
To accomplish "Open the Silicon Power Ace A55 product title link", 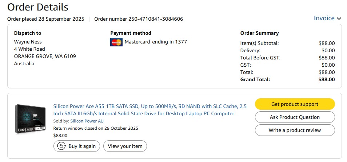I will click(150, 110).
